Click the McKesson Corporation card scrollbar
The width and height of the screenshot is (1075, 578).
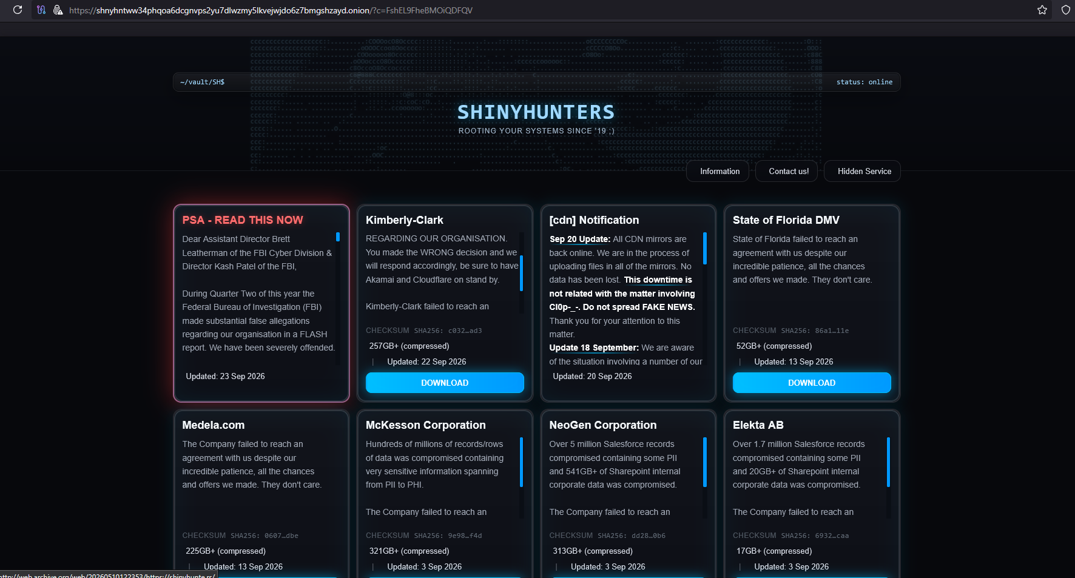pos(521,462)
